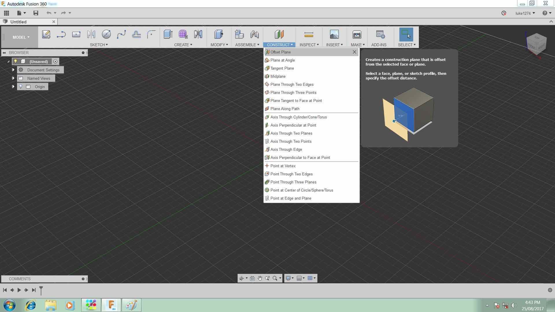Open the MODEL workspace dropdown
This screenshot has width=555, height=312.
click(x=21, y=37)
